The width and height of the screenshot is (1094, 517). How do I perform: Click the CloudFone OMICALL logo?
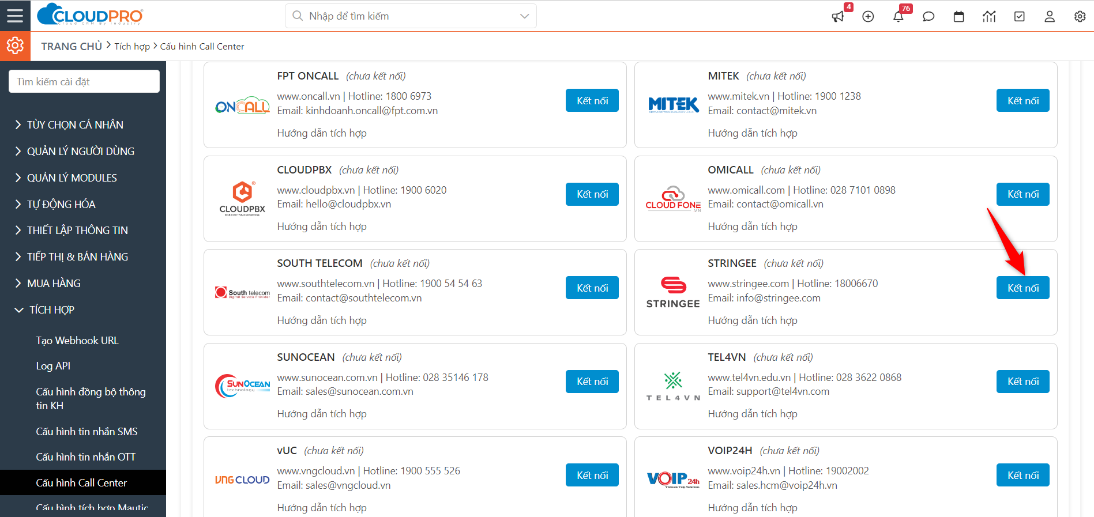tap(673, 199)
